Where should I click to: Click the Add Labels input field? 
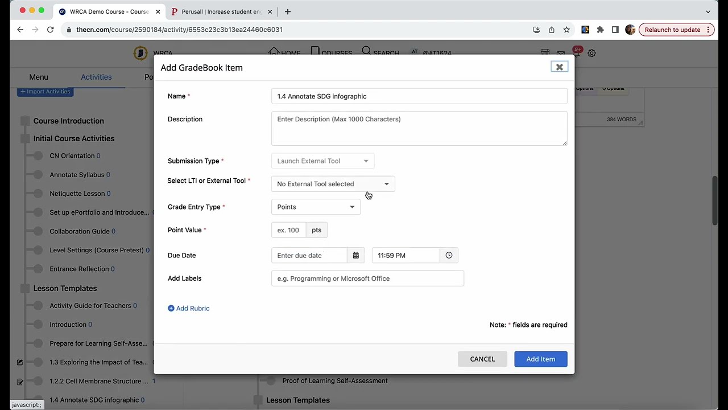pos(367,278)
